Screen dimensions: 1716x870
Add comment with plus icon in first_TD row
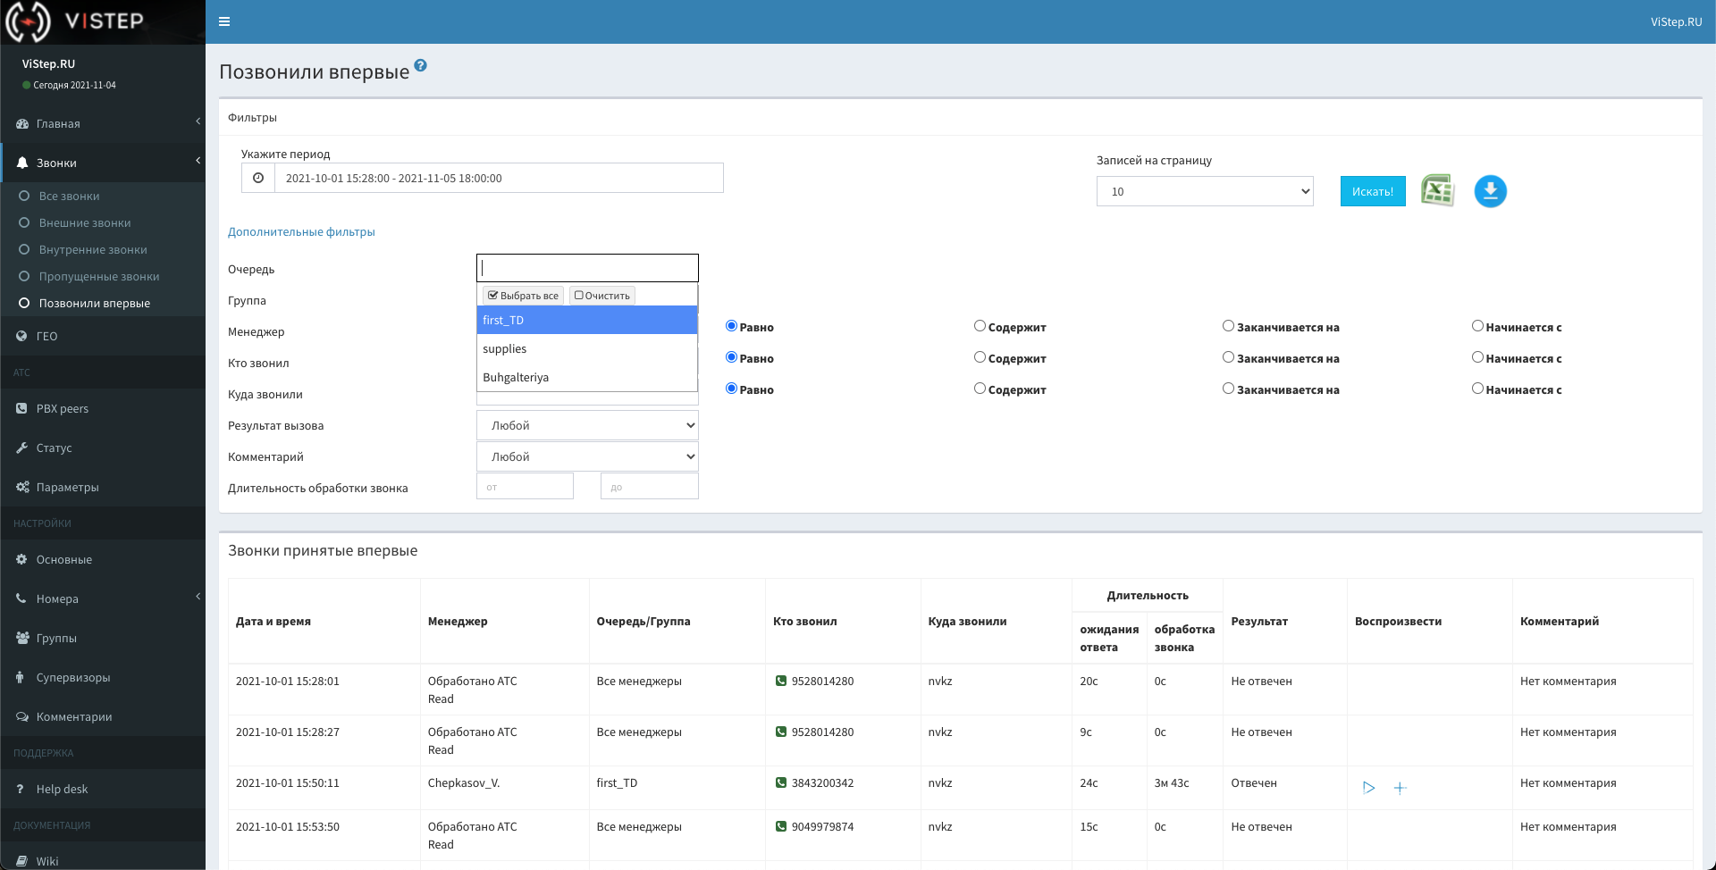click(1400, 788)
